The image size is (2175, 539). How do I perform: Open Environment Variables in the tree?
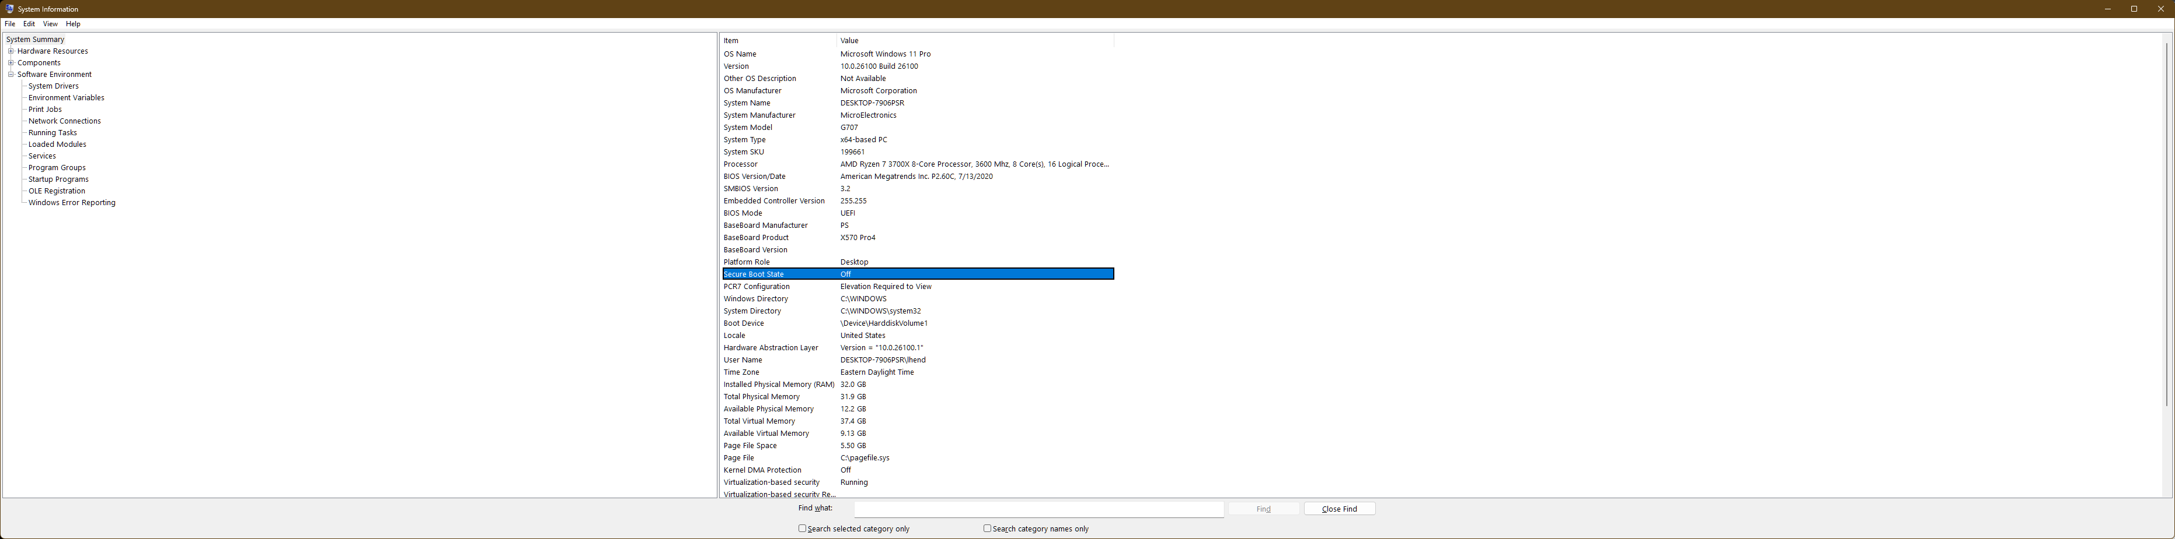66,98
